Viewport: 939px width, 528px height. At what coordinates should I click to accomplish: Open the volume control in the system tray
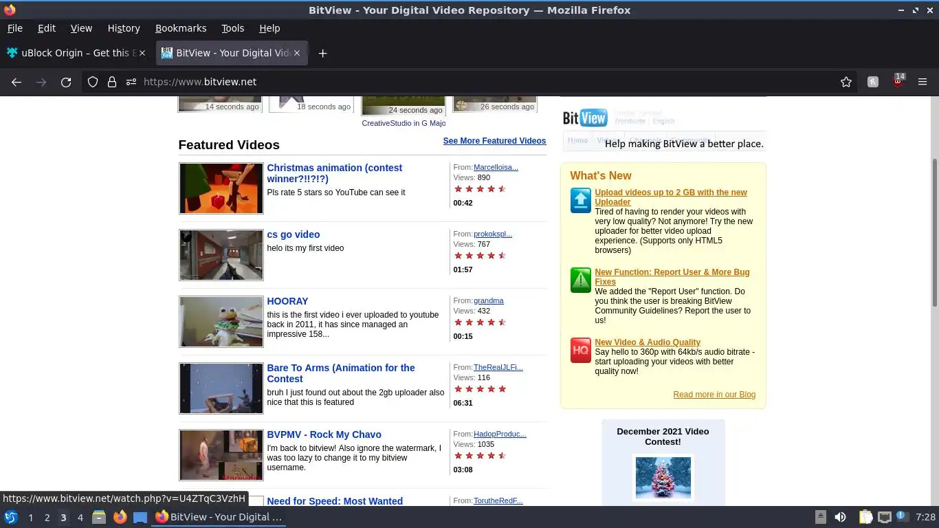click(x=840, y=517)
